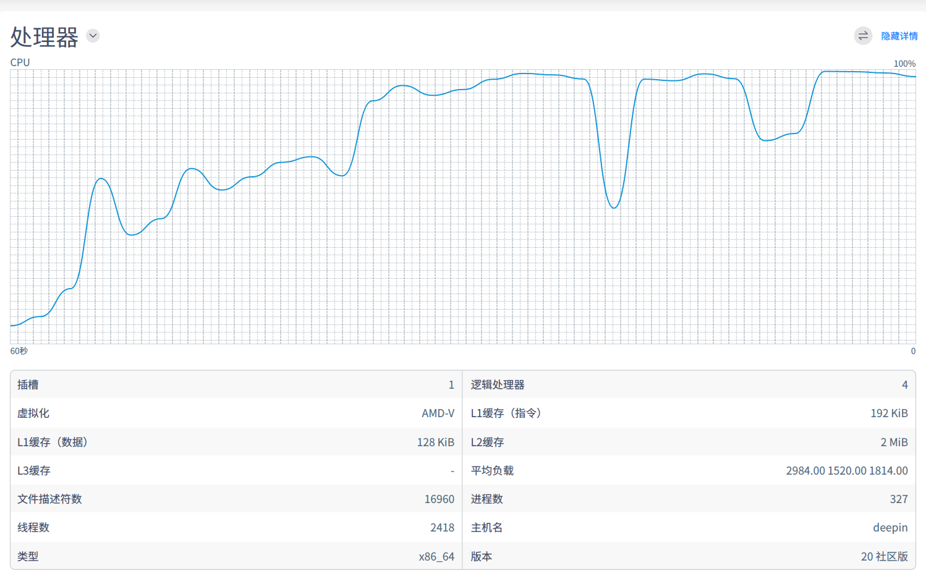The width and height of the screenshot is (926, 576).
Task: Click the 20 社区版 value
Action: pyautogui.click(x=885, y=556)
